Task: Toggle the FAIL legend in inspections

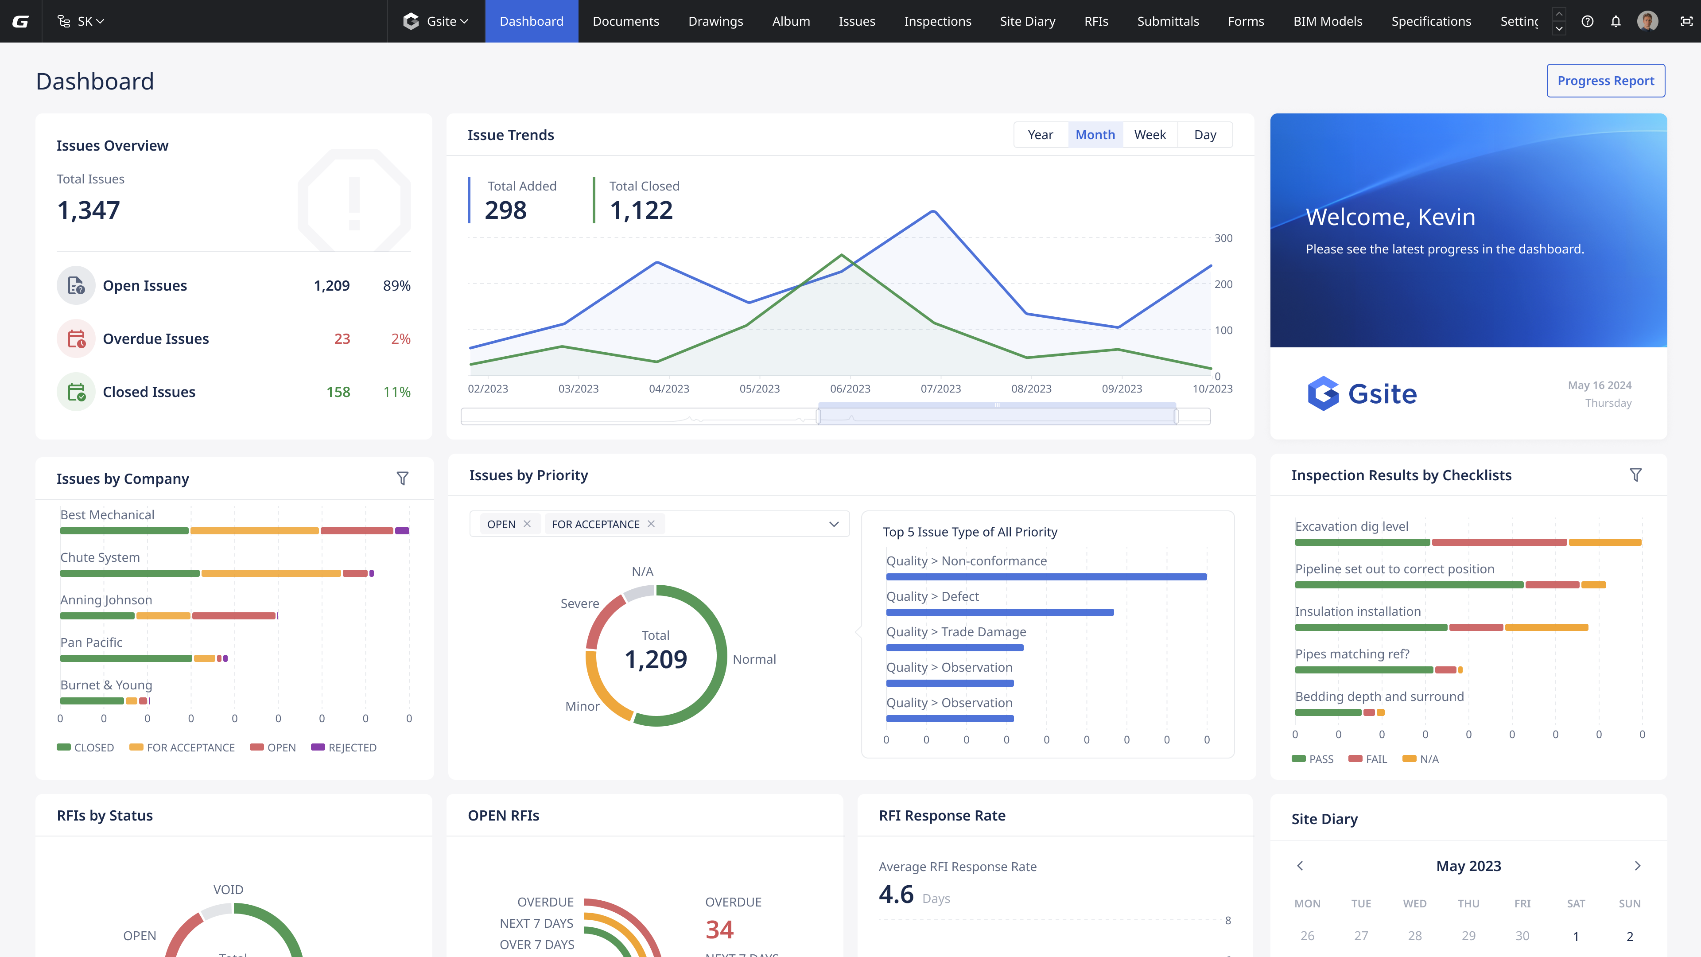Action: 1367,759
